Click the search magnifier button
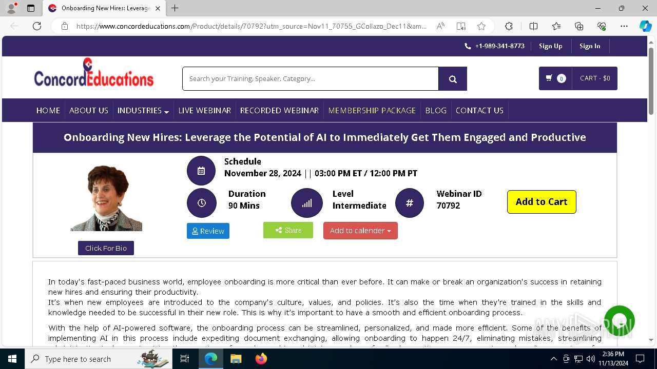The image size is (657, 369). 453,78
